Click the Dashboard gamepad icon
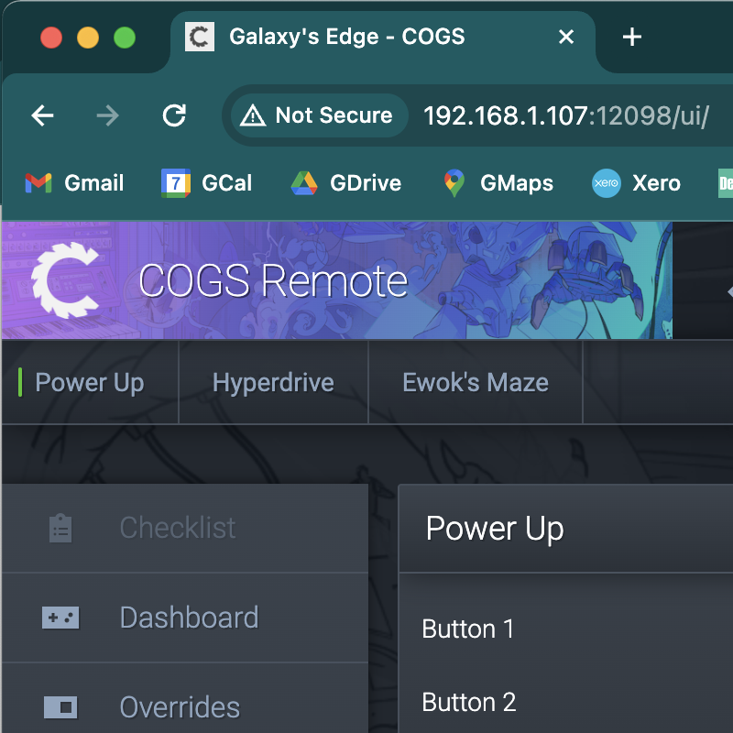The image size is (733, 733). tap(60, 618)
